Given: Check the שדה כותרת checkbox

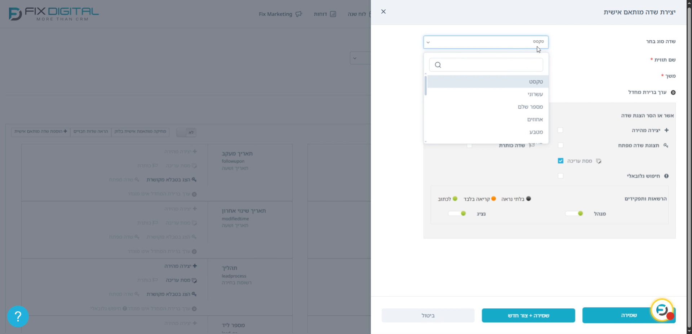Looking at the screenshot, I should point(469,145).
